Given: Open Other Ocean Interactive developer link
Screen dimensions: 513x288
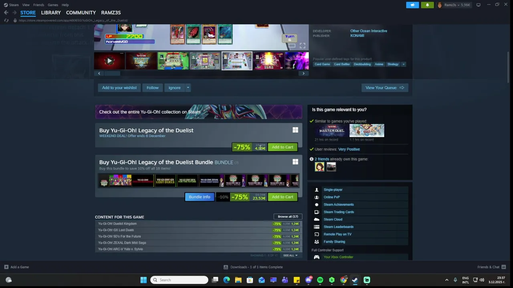Looking at the screenshot, I should coord(369,31).
